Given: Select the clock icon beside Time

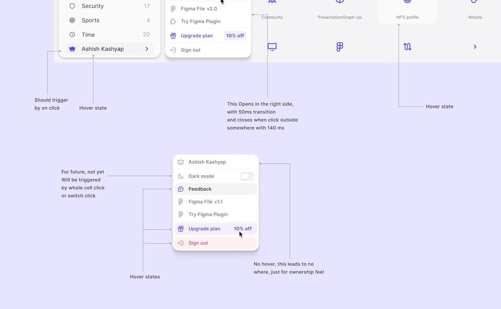Looking at the screenshot, I should coord(72,34).
